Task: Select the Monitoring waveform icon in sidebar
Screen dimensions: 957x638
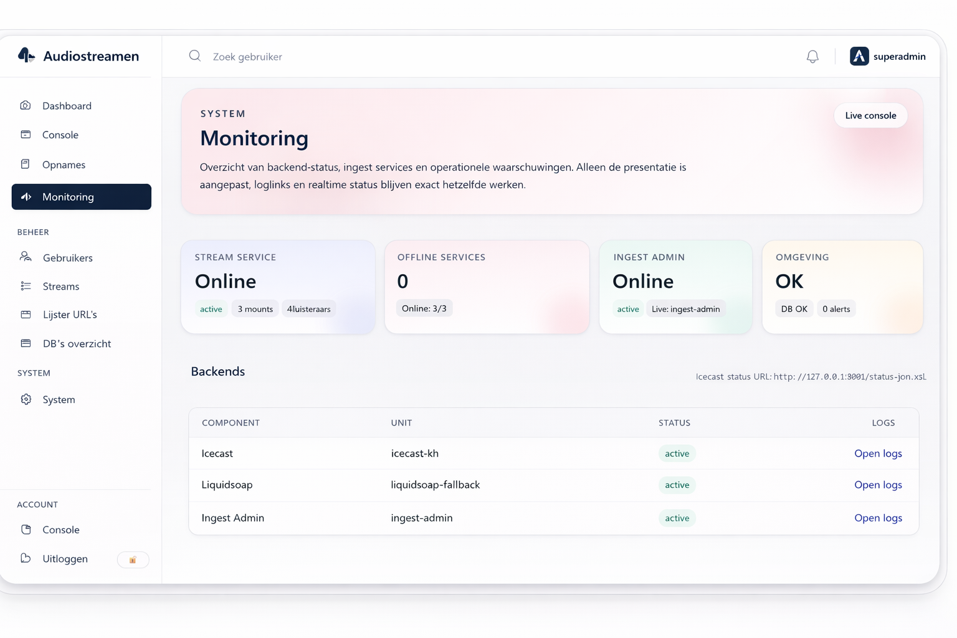Action: [26, 196]
